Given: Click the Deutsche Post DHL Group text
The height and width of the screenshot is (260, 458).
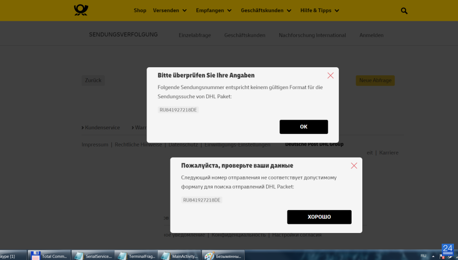Looking at the screenshot, I should click(x=314, y=145).
